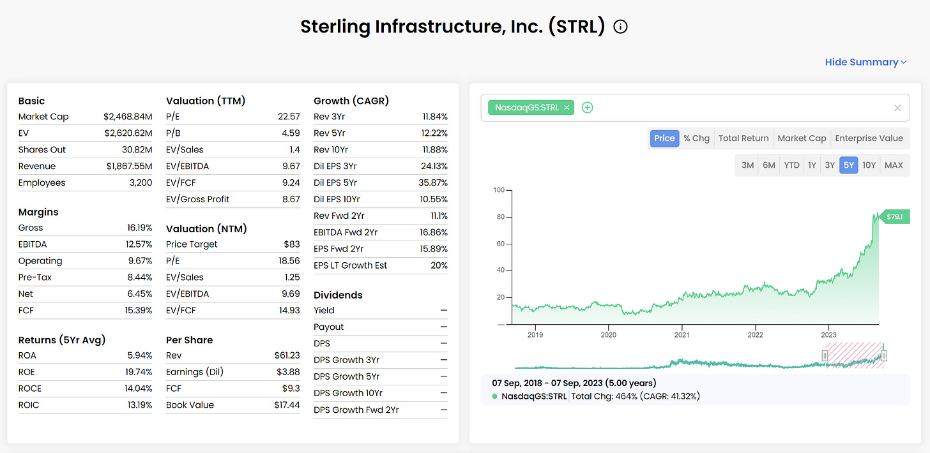930x453 pixels.
Task: Click the right handle of range navigator
Action: click(x=884, y=356)
